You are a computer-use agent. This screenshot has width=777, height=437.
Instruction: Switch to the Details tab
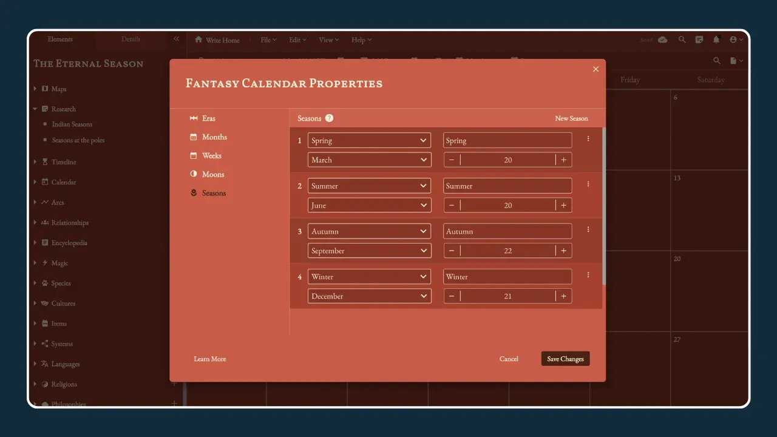[x=131, y=38]
